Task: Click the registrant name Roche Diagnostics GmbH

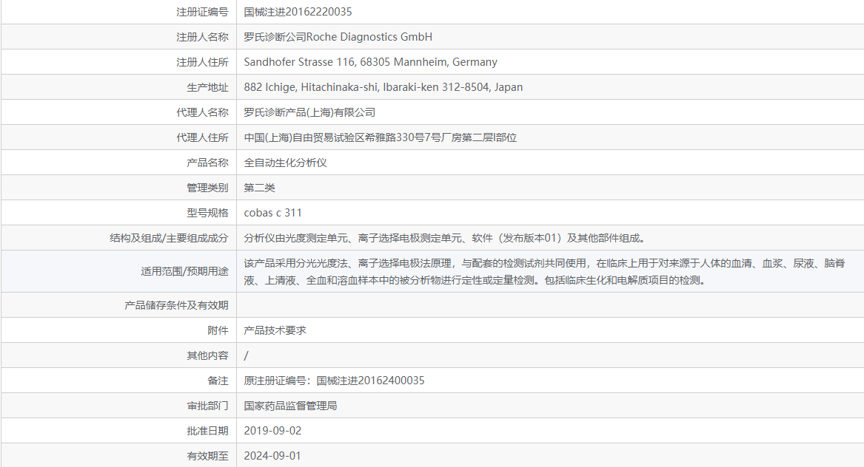Action: (x=338, y=37)
